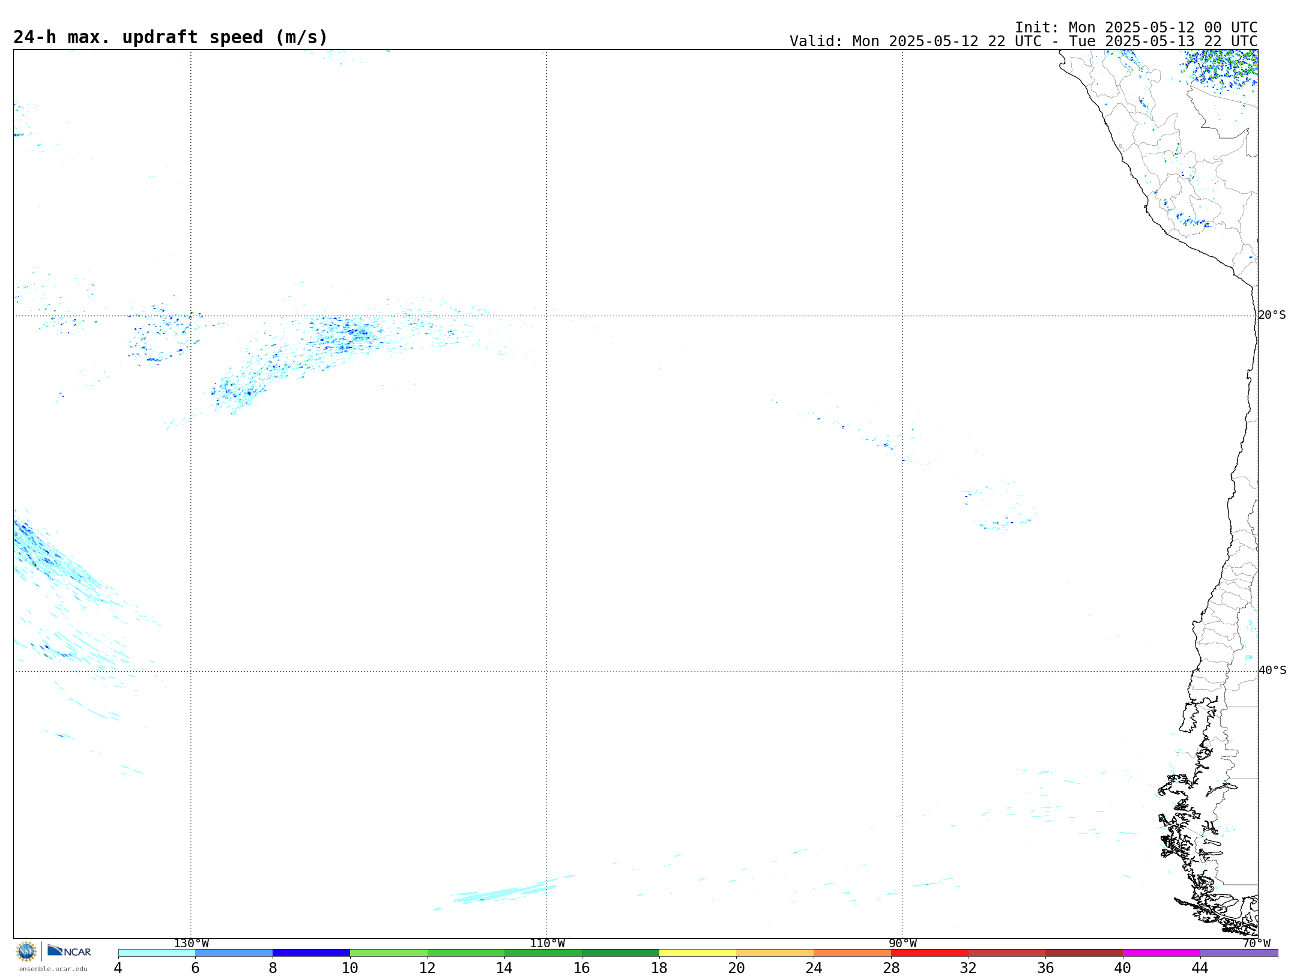
Task: Click the dark green 16-18 m/s swatch
Action: [620, 953]
